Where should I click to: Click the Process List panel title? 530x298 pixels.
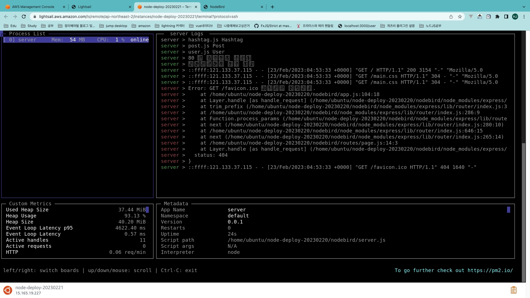tap(27, 34)
